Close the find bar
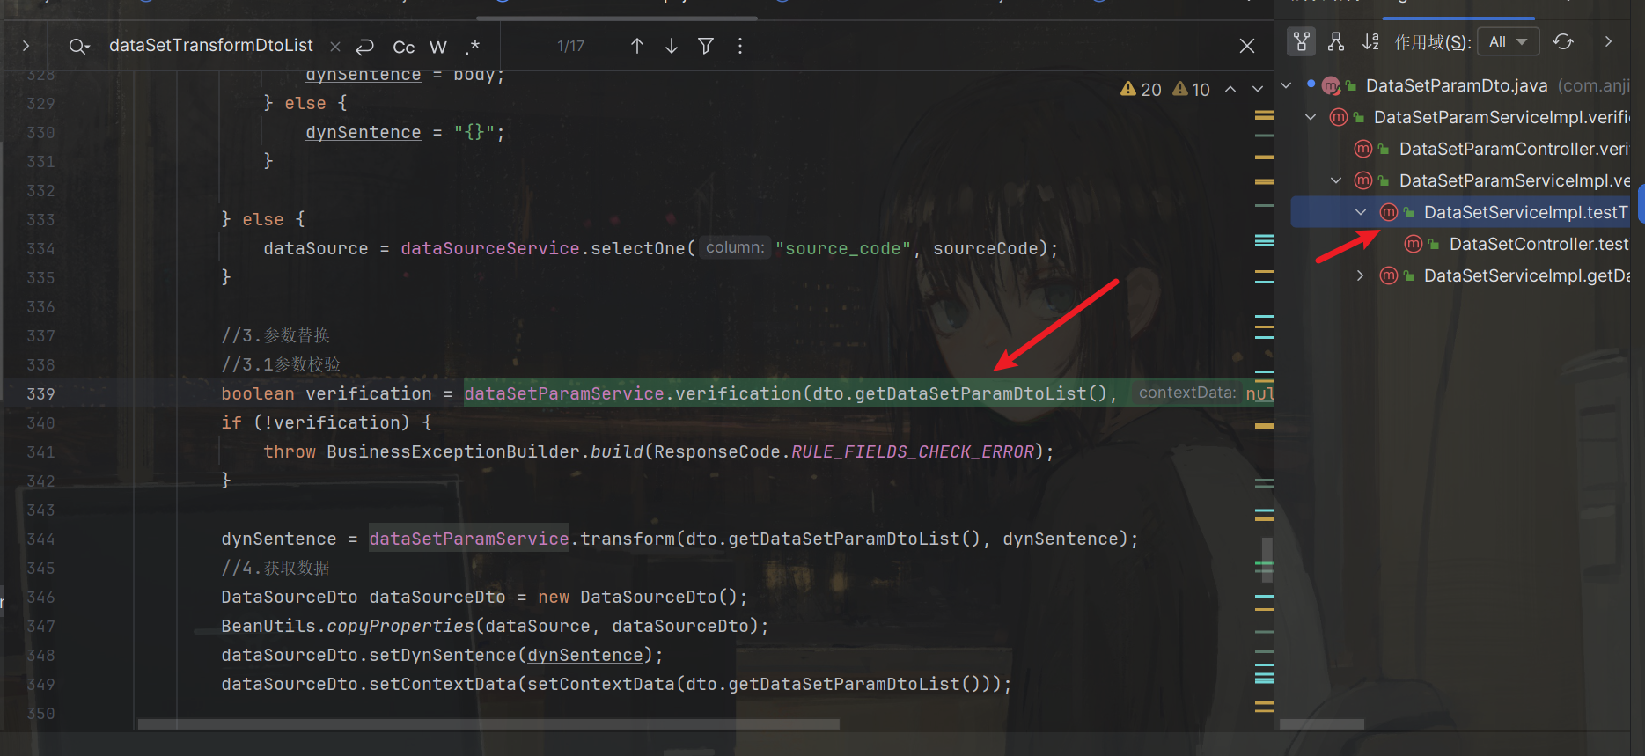1645x756 pixels. [x=1247, y=46]
